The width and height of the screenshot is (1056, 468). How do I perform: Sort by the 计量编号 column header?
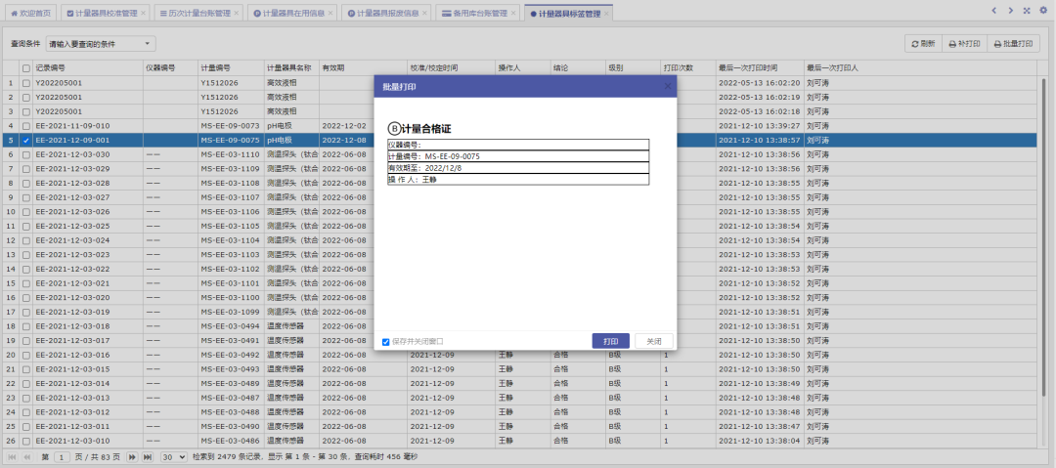(231, 68)
